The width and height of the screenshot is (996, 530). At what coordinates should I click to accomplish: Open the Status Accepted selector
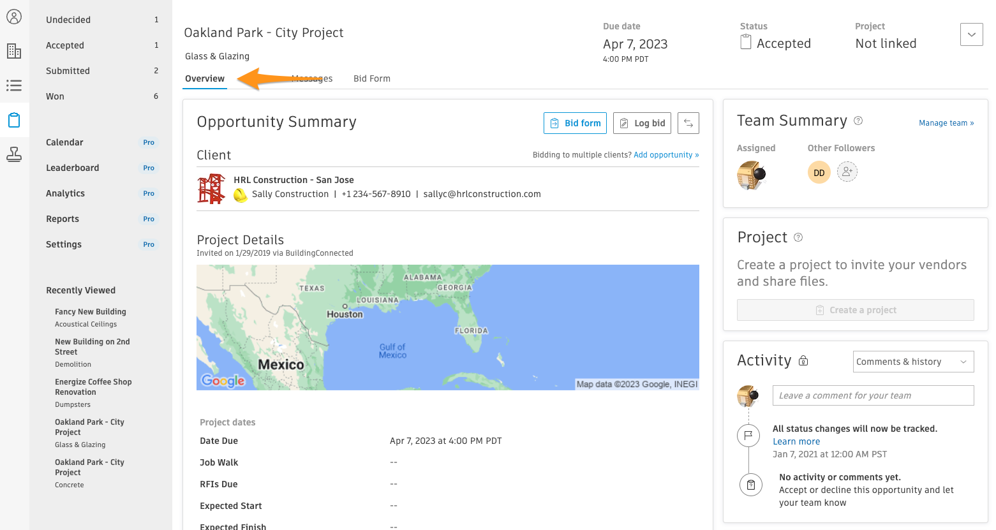[x=776, y=43]
